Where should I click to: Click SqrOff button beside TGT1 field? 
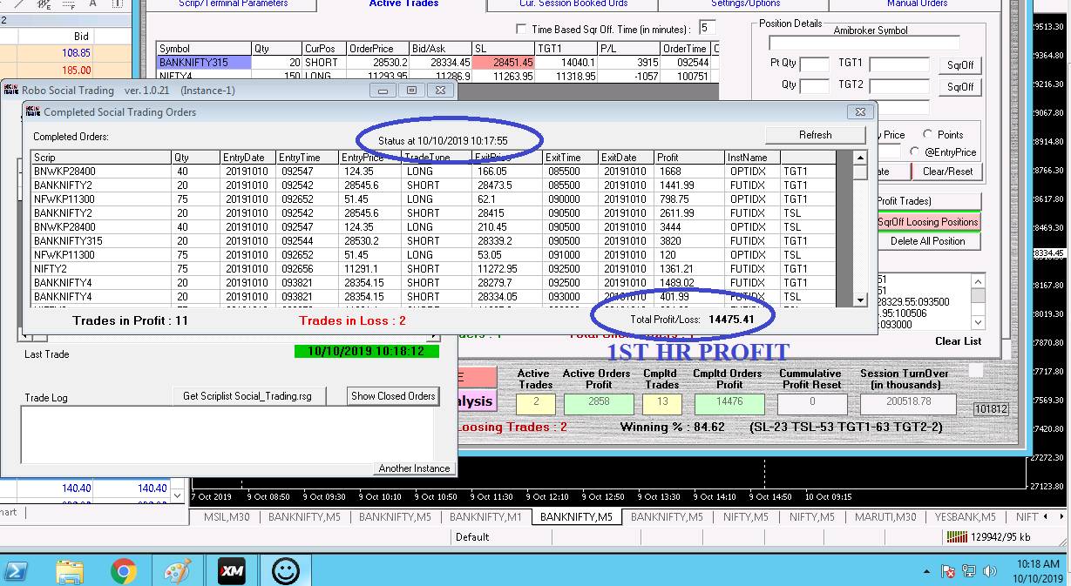click(x=960, y=65)
